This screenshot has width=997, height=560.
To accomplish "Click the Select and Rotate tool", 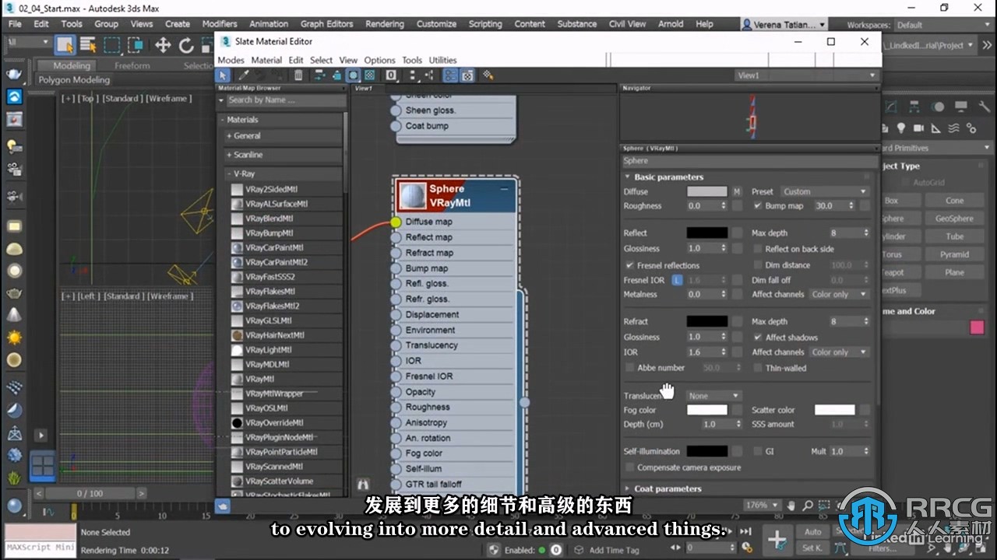I will (186, 45).
